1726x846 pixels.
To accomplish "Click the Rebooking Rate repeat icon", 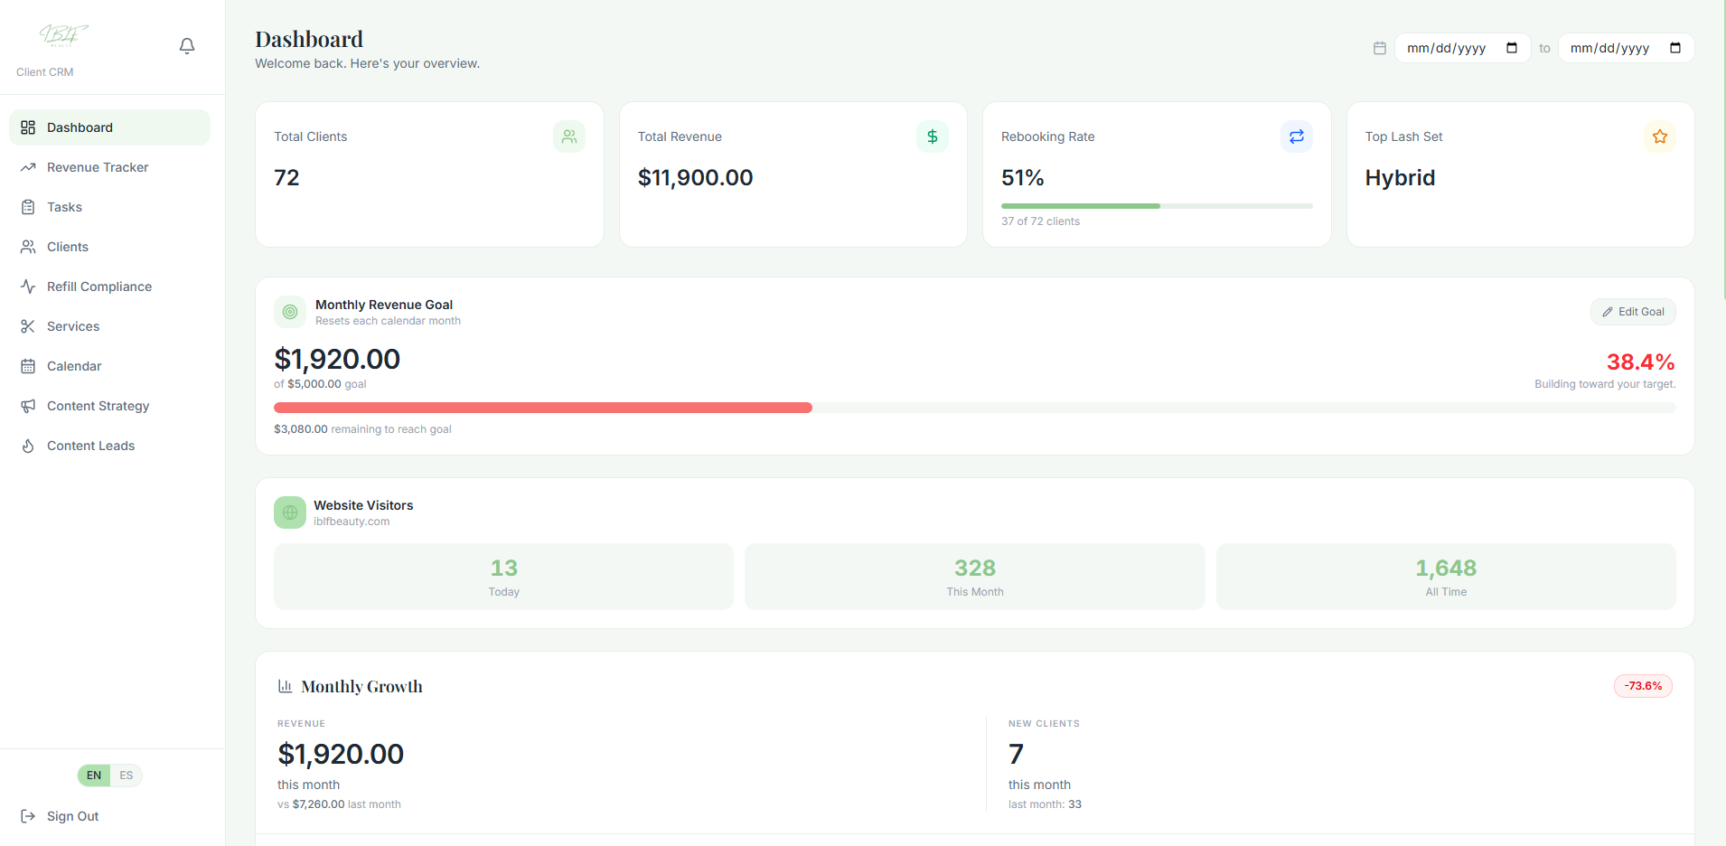I will coord(1296,136).
